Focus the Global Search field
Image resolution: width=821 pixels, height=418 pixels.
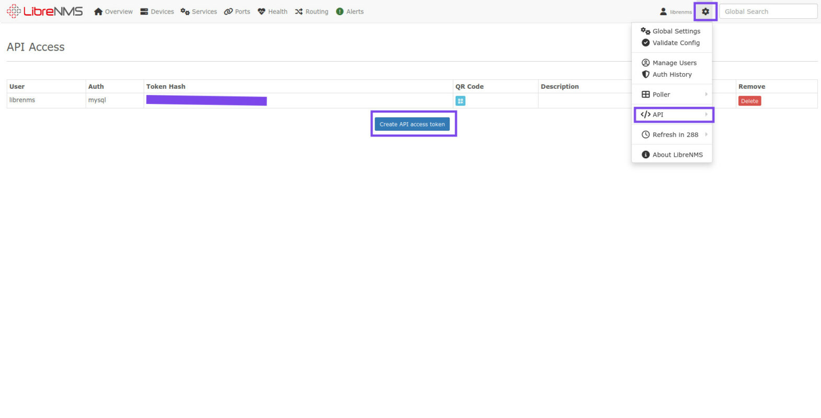(768, 11)
